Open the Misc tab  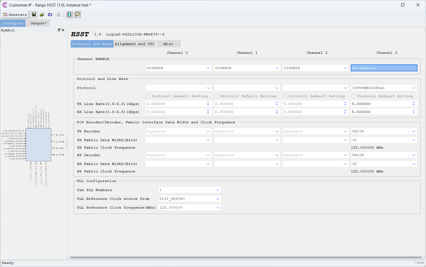pyautogui.click(x=168, y=44)
